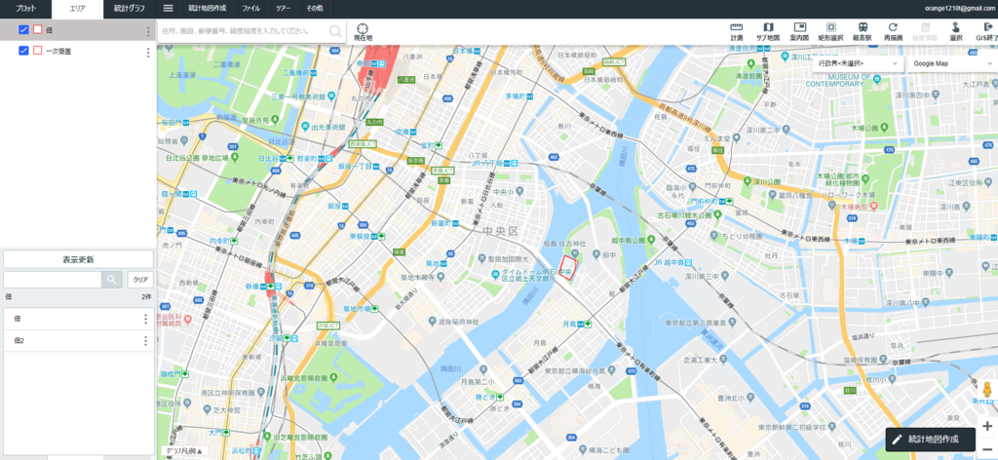Image resolution: width=998 pixels, height=460 pixels.
Task: Open the サブ地図 sub-map tool
Action: click(768, 31)
